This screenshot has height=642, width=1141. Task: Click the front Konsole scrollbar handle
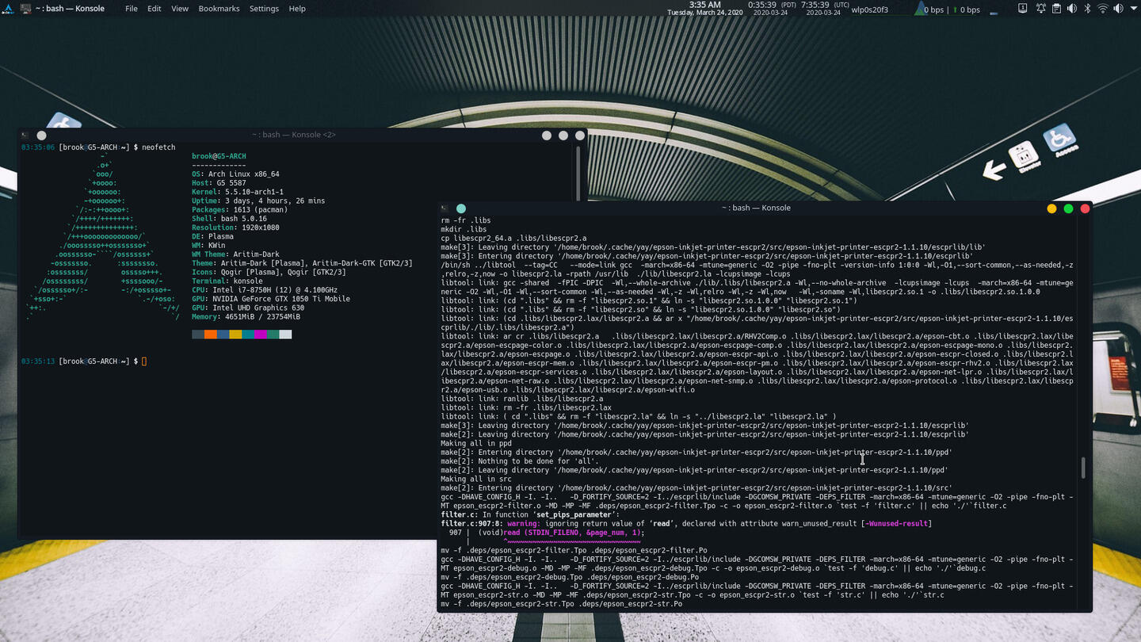click(1082, 468)
